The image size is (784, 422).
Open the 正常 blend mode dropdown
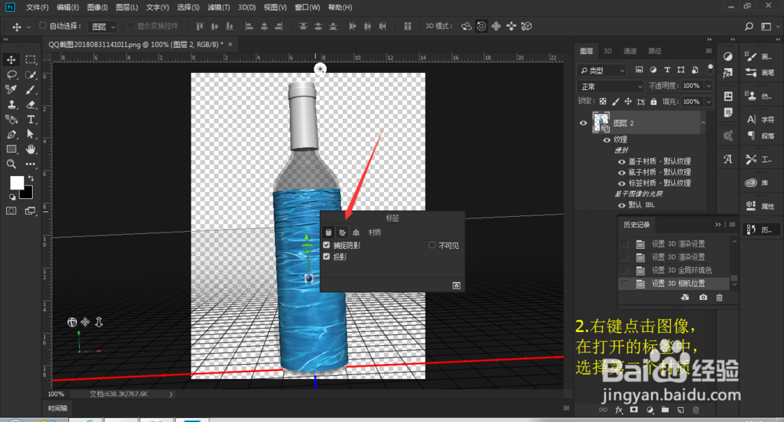tap(610, 86)
